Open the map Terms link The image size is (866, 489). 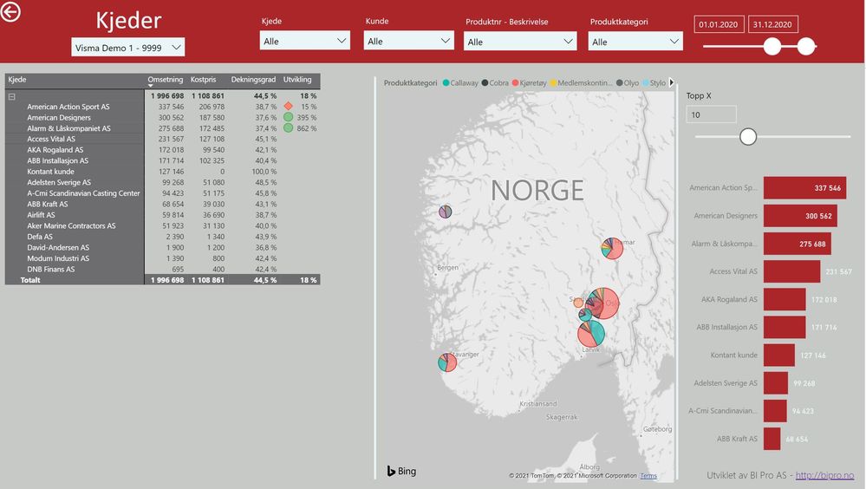(648, 476)
